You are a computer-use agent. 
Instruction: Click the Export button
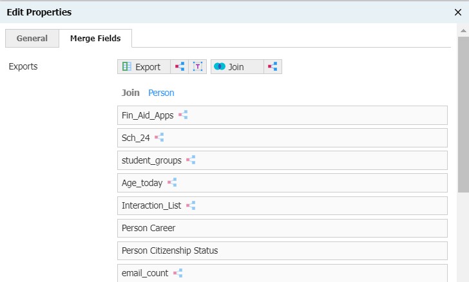(142, 67)
